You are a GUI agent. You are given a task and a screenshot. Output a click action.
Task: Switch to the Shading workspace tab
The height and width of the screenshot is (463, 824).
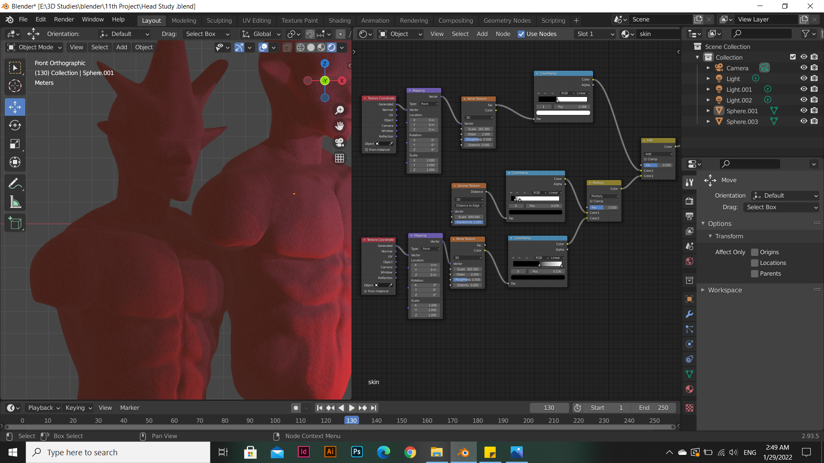[339, 20]
